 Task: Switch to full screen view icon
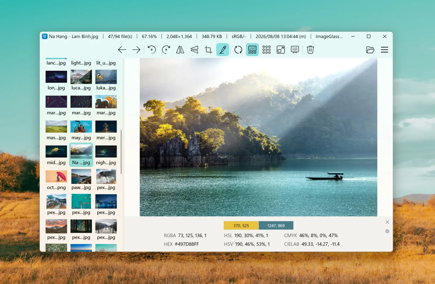click(x=281, y=50)
